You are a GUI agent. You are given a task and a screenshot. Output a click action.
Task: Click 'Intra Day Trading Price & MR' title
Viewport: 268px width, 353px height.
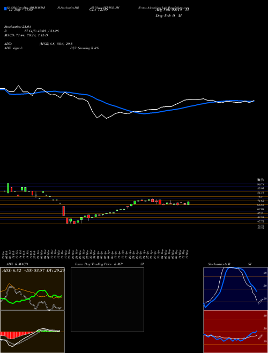click(99, 264)
